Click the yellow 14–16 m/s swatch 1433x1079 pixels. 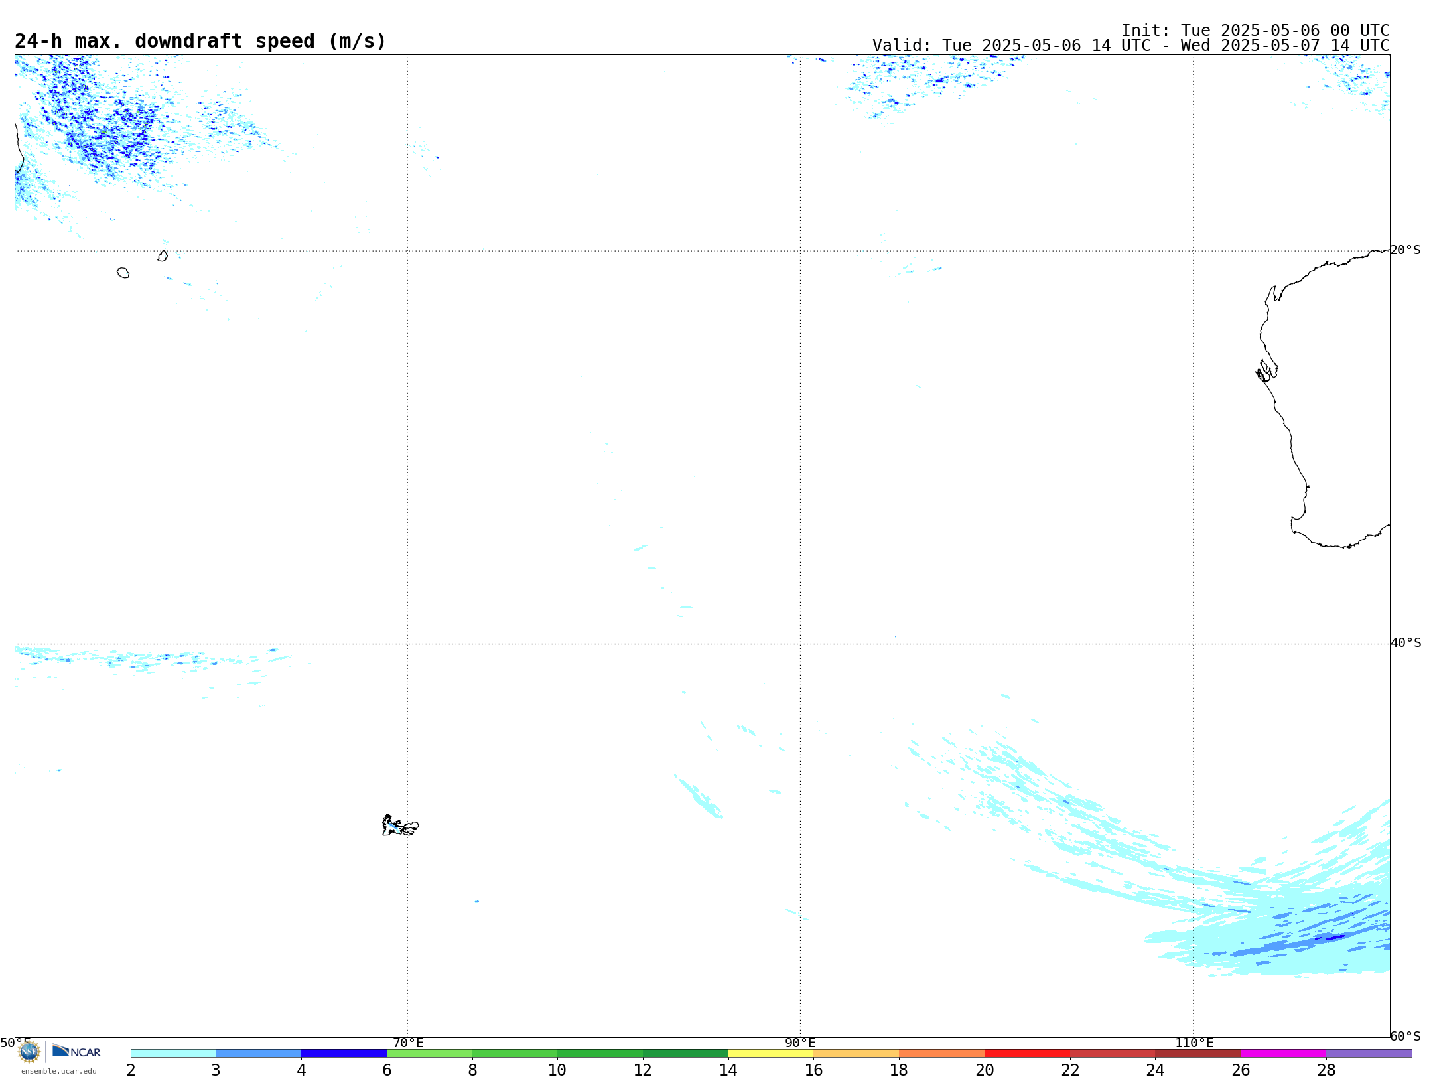point(771,1054)
